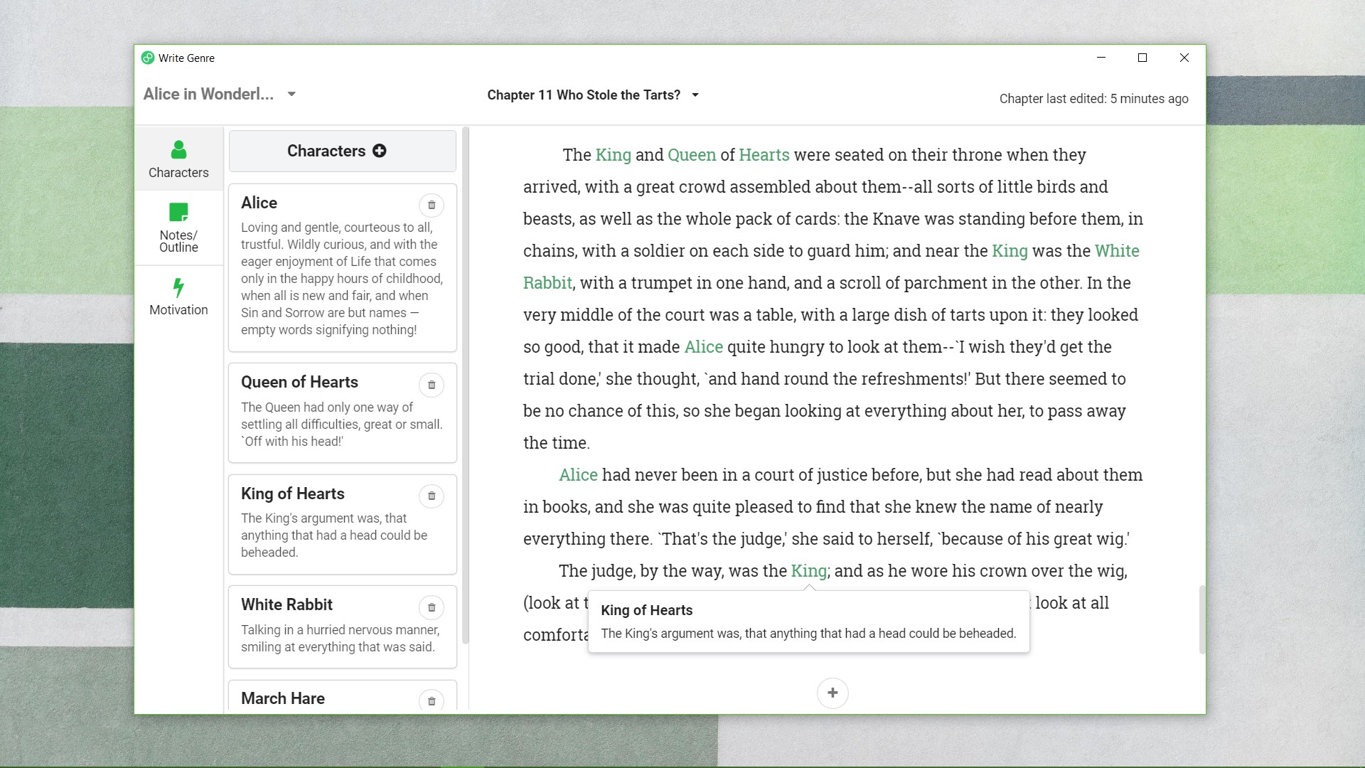Click trash icon on Queen of Hearts
This screenshot has height=768, width=1365.
432,385
